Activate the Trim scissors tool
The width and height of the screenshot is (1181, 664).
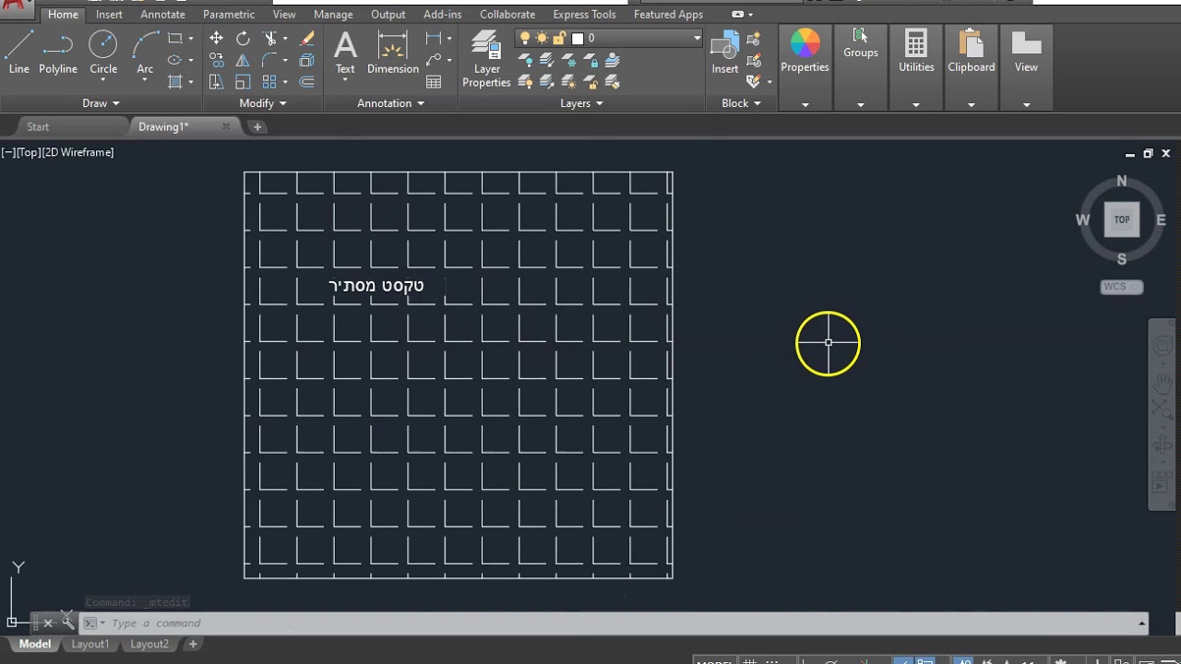tap(269, 39)
